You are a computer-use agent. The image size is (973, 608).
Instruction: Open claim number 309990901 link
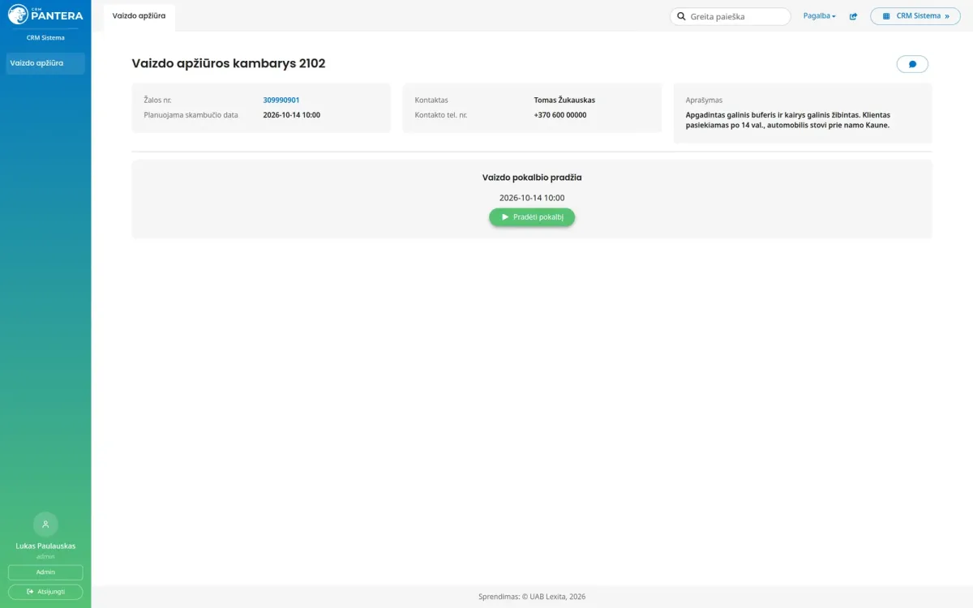pos(281,101)
